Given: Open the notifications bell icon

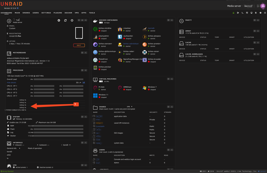Looking at the screenshot, I should click(265, 13).
